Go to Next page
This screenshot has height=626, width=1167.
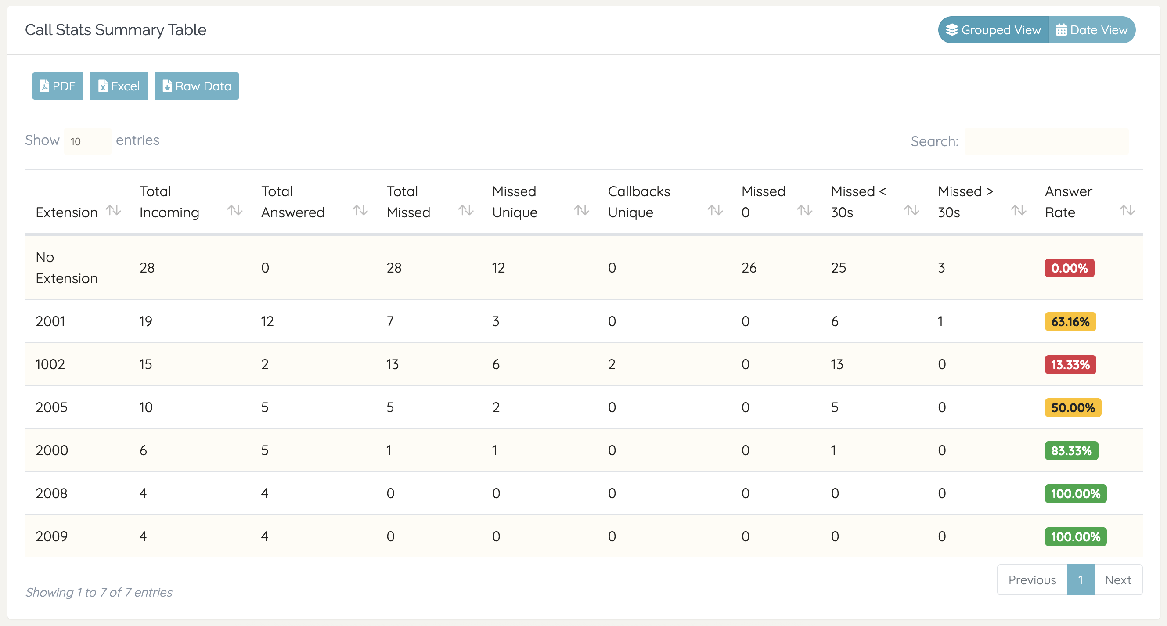[x=1118, y=580]
